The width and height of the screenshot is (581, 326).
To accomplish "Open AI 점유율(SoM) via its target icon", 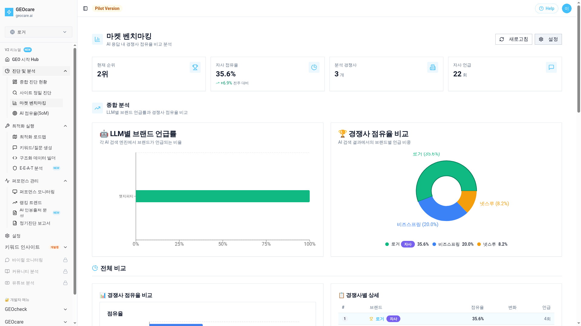I will (15, 113).
